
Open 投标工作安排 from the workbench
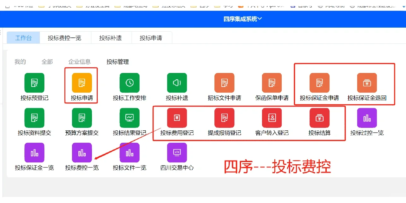tap(129, 83)
